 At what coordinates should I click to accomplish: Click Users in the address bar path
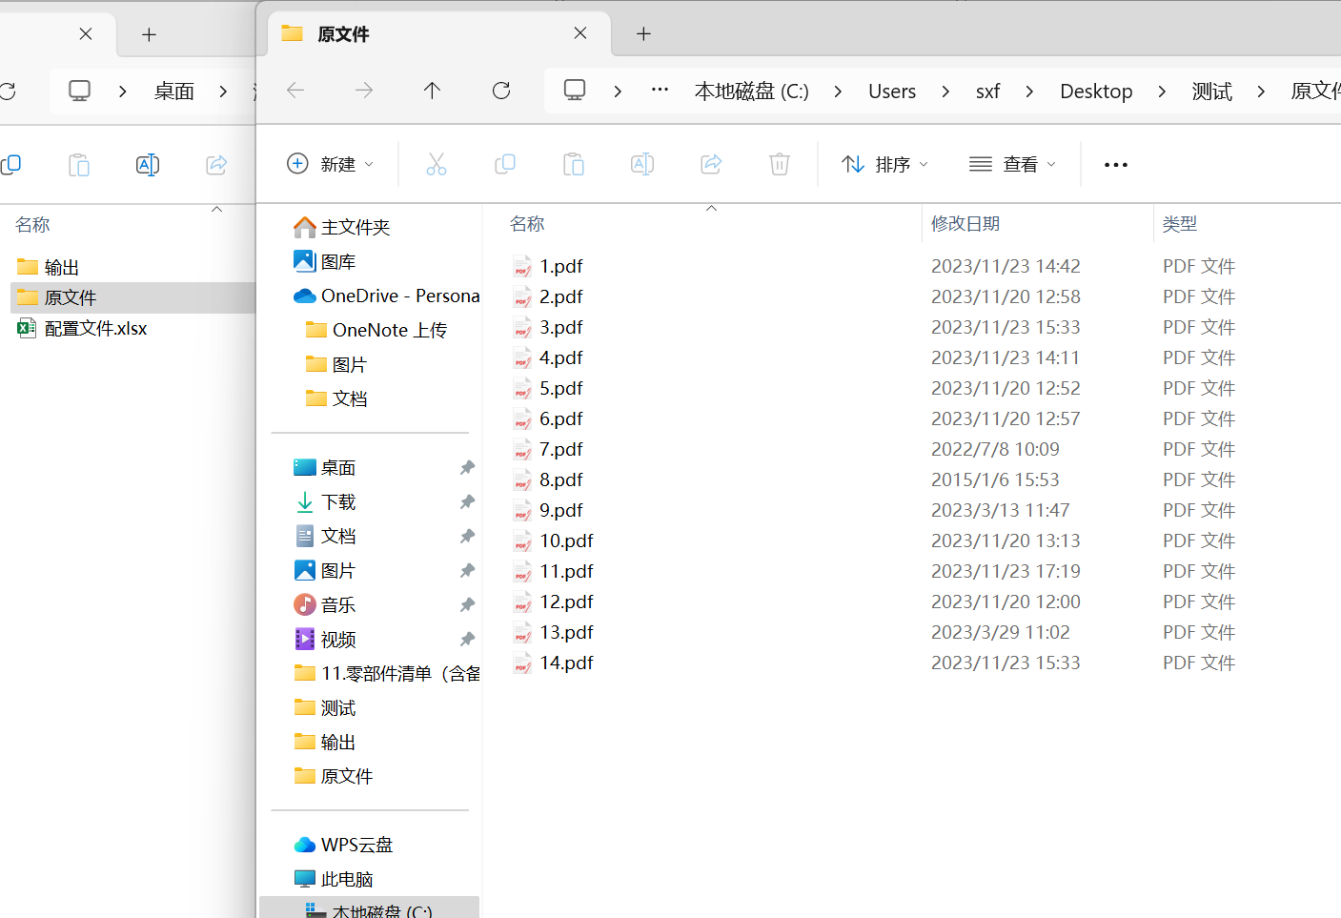(892, 92)
